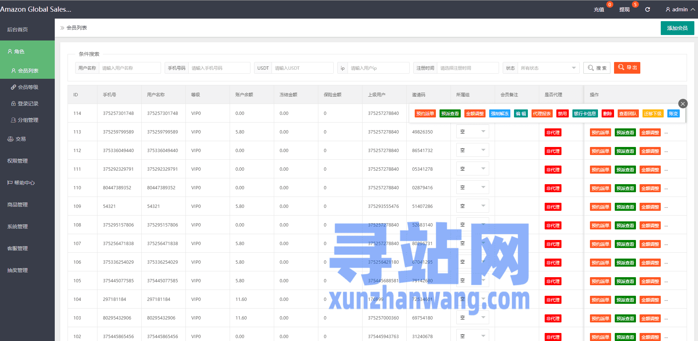Toggle 非代理 agent status for row 105
698x341 pixels.
553,282
